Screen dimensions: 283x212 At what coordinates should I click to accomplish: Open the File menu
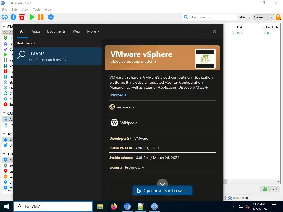(x=5, y=10)
